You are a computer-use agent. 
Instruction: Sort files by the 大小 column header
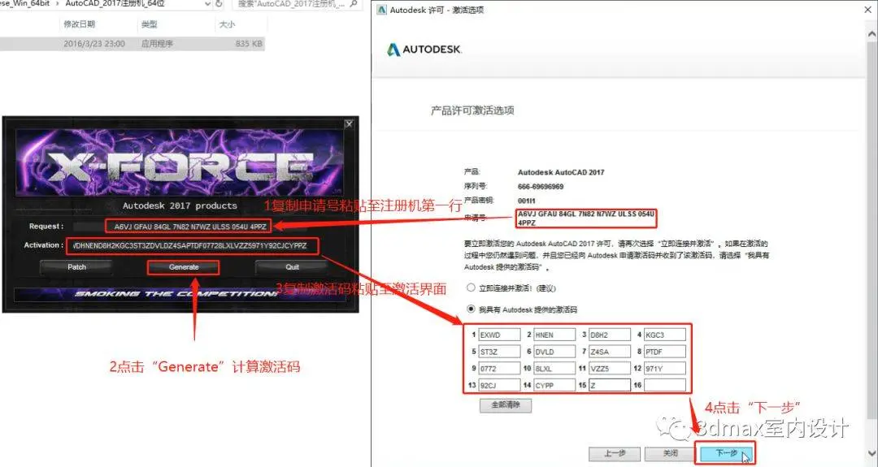point(227,24)
